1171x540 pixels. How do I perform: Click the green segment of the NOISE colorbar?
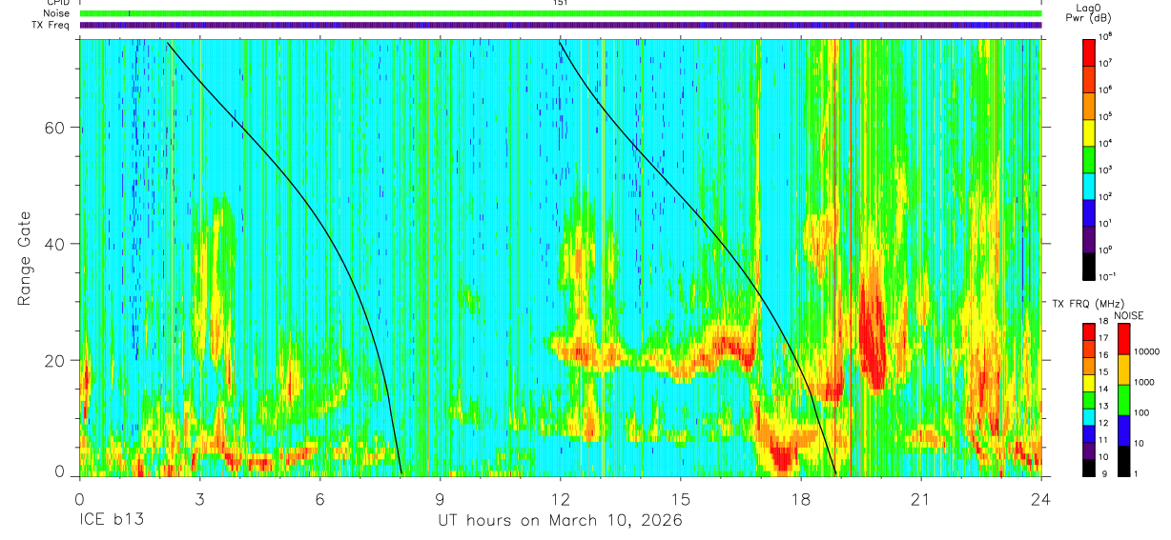(x=1123, y=400)
